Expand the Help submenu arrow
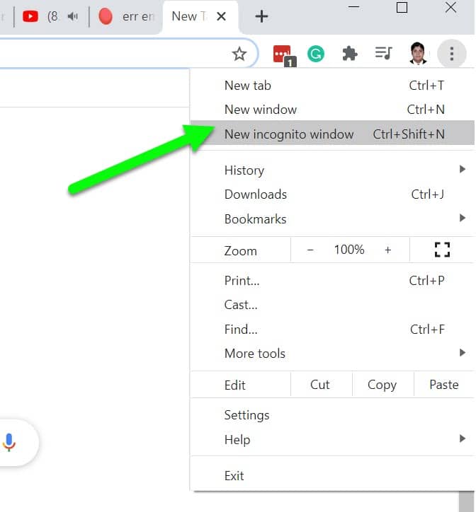Viewport: 476px width, 512px height. coord(463,438)
